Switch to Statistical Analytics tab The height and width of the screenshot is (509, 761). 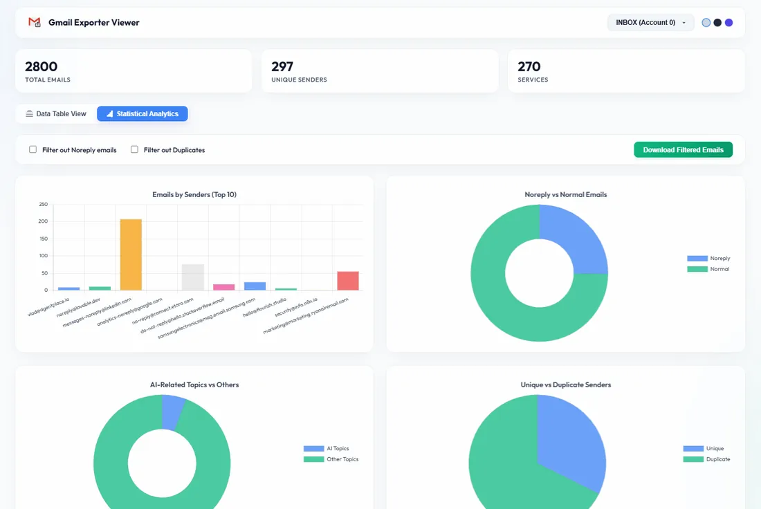[x=143, y=113]
